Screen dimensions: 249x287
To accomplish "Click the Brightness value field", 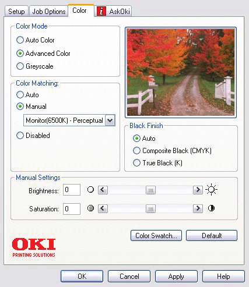I will [x=72, y=190].
